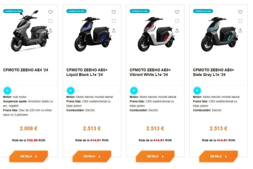Tick compare checkbox for ZEEHO AE4

point(50,21)
